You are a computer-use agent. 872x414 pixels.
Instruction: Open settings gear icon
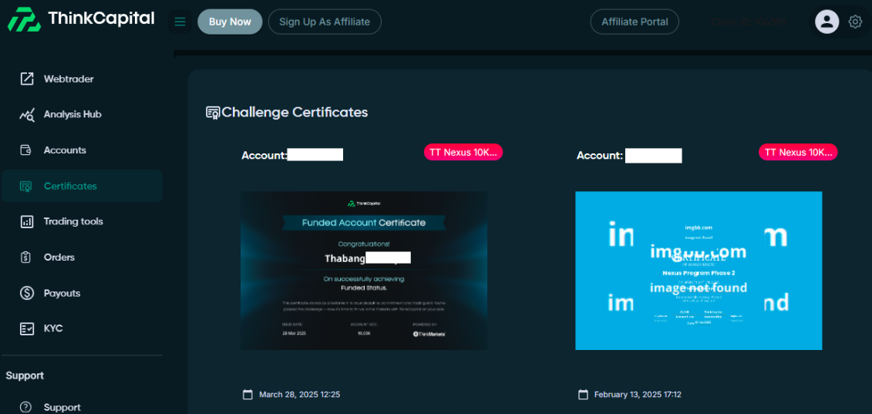(x=855, y=22)
